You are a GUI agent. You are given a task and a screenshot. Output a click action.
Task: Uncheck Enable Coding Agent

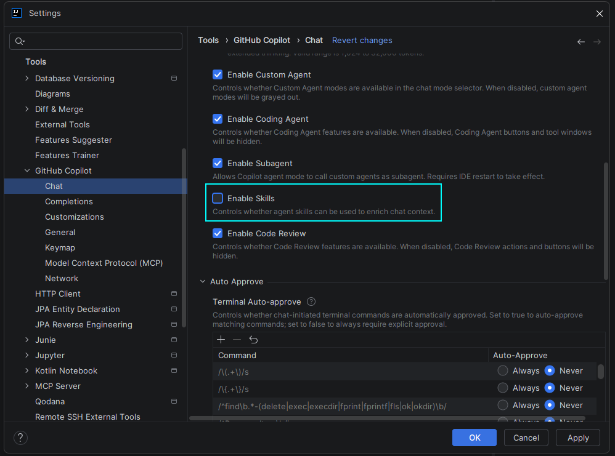coord(218,119)
